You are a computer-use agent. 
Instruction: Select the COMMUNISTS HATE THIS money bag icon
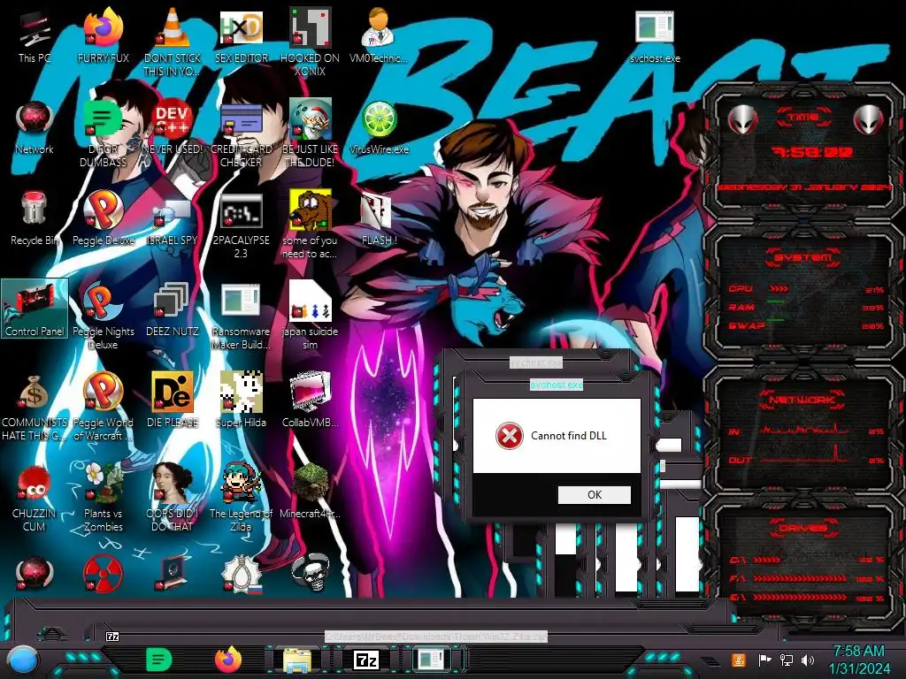[35, 408]
